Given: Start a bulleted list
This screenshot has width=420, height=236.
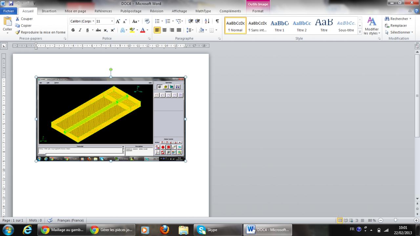Looking at the screenshot, I should coord(157,21).
